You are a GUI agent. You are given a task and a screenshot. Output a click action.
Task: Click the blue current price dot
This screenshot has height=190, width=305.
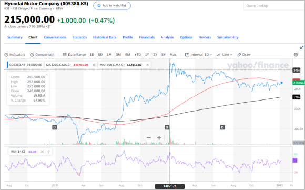coord(281,83)
